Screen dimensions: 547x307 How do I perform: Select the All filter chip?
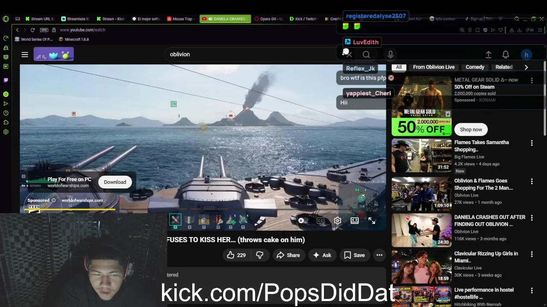pyautogui.click(x=399, y=67)
